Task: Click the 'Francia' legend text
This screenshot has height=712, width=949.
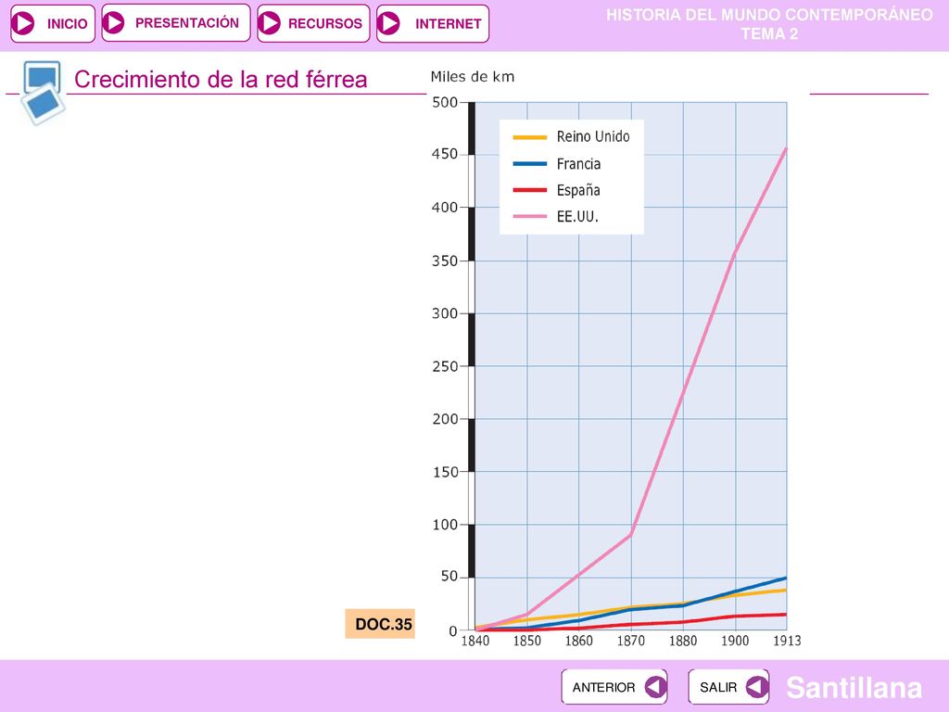Action: pyautogui.click(x=578, y=164)
